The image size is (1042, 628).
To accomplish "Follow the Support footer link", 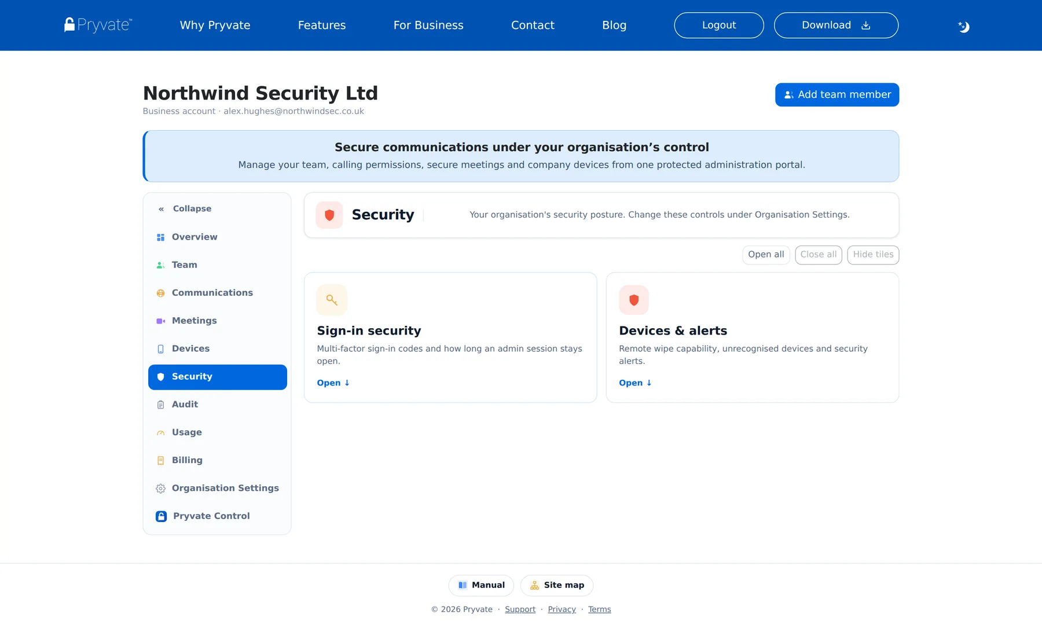I will click(x=520, y=609).
